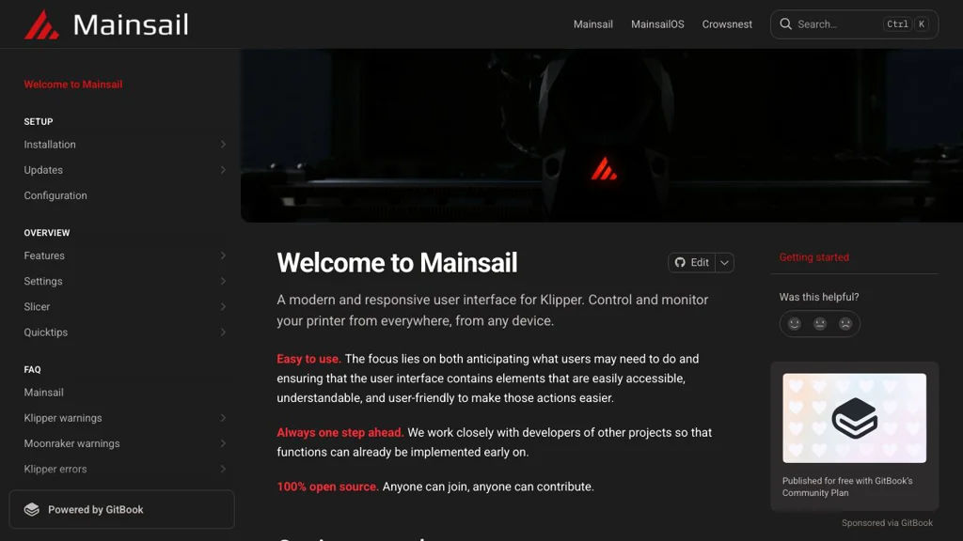Open the dropdown arrow next to Edit
Viewport: 963px width, 541px height.
tap(725, 263)
